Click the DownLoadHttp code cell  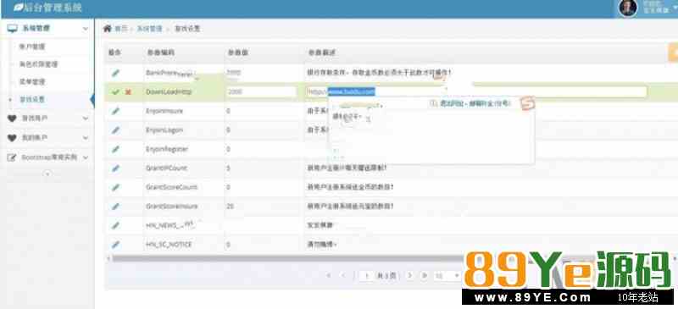[x=168, y=91]
